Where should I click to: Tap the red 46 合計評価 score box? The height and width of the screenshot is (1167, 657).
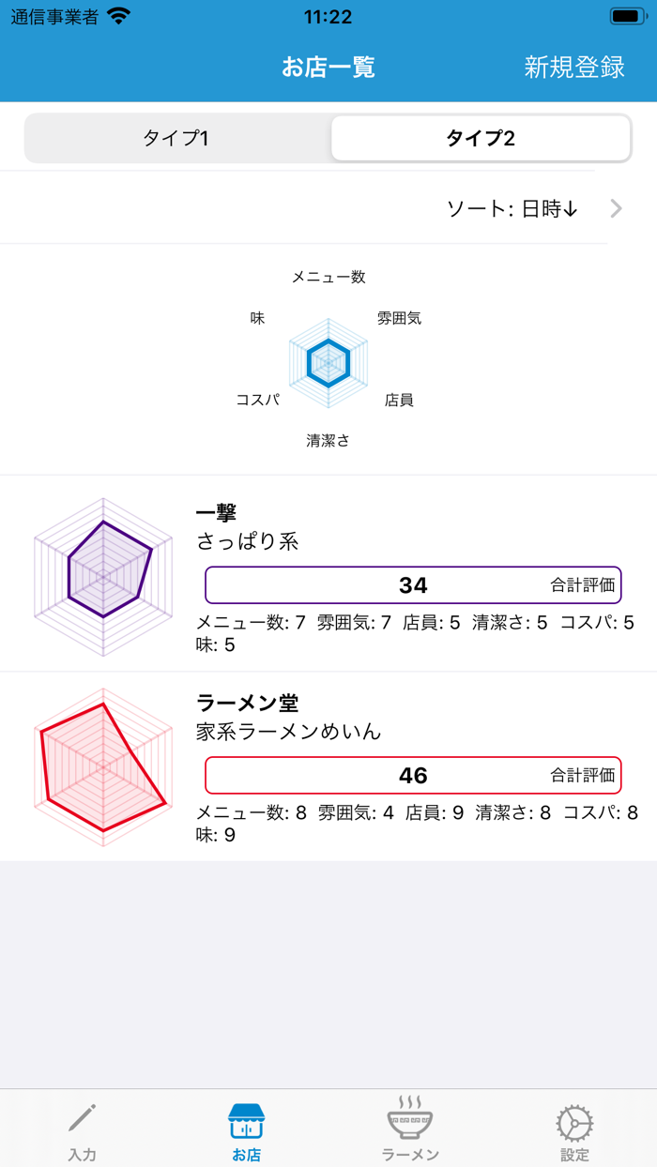413,776
